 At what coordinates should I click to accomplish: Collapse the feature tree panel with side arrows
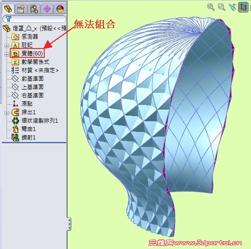point(69,224)
